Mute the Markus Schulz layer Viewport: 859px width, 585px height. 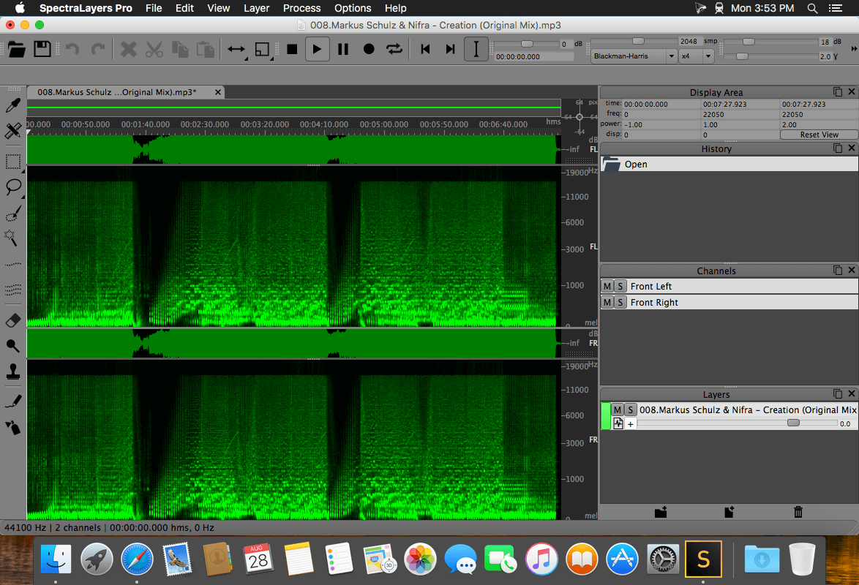pos(618,409)
